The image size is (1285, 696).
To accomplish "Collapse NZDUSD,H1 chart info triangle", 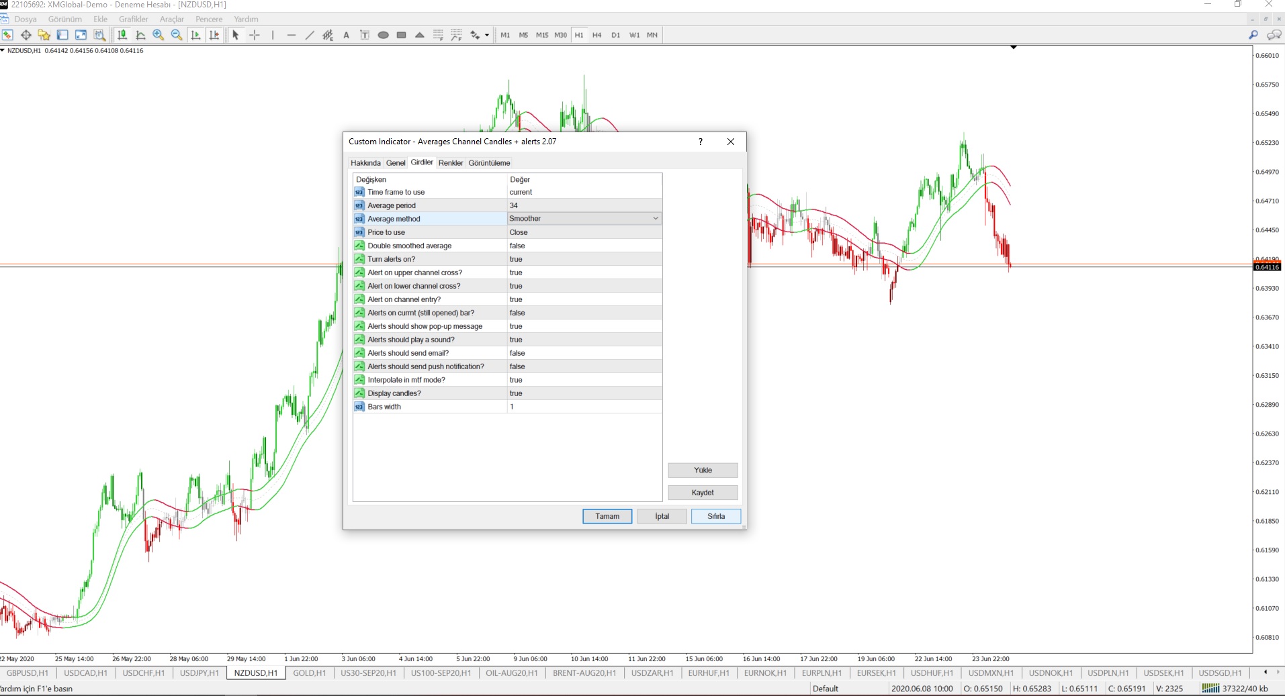I will coord(3,50).
